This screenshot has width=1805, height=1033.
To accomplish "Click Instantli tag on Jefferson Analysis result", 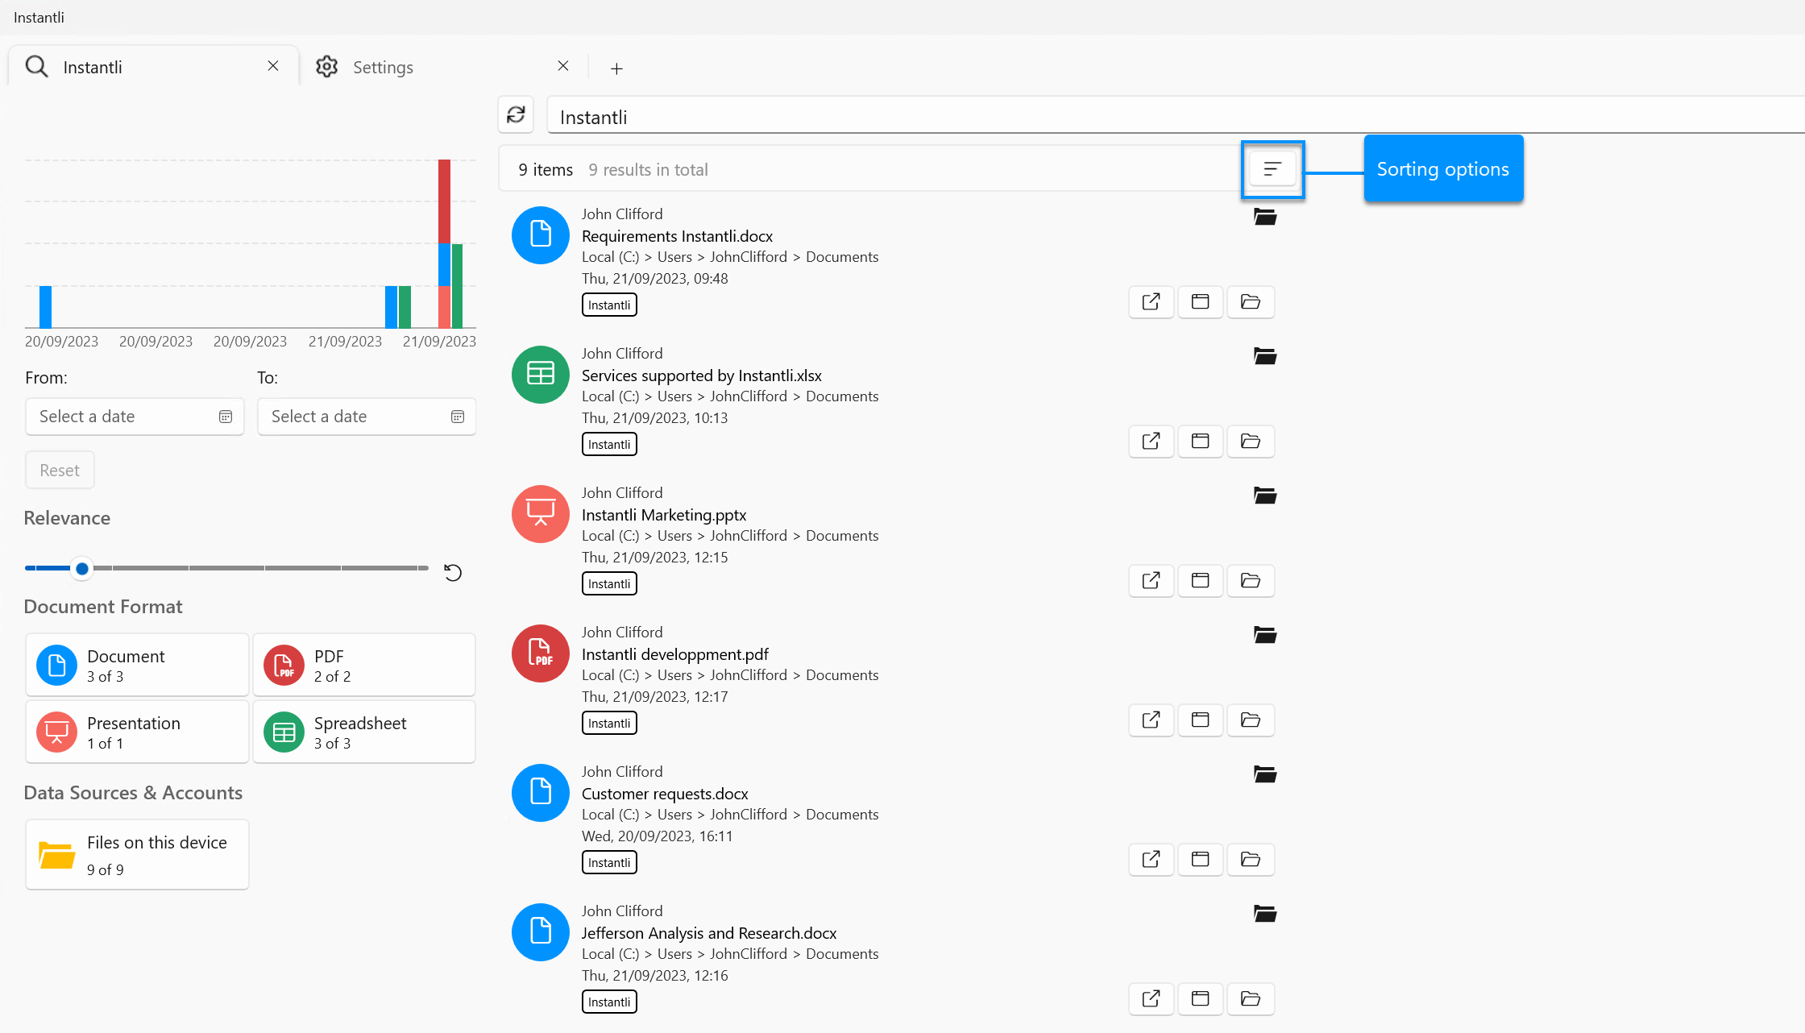I will click(x=609, y=1002).
